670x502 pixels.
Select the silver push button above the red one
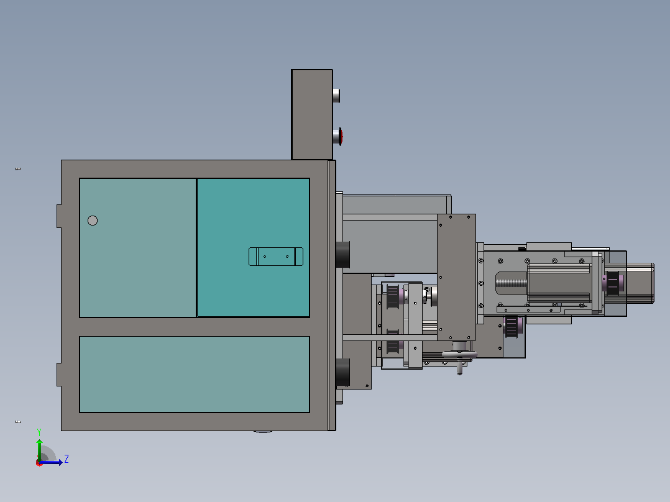click(336, 95)
